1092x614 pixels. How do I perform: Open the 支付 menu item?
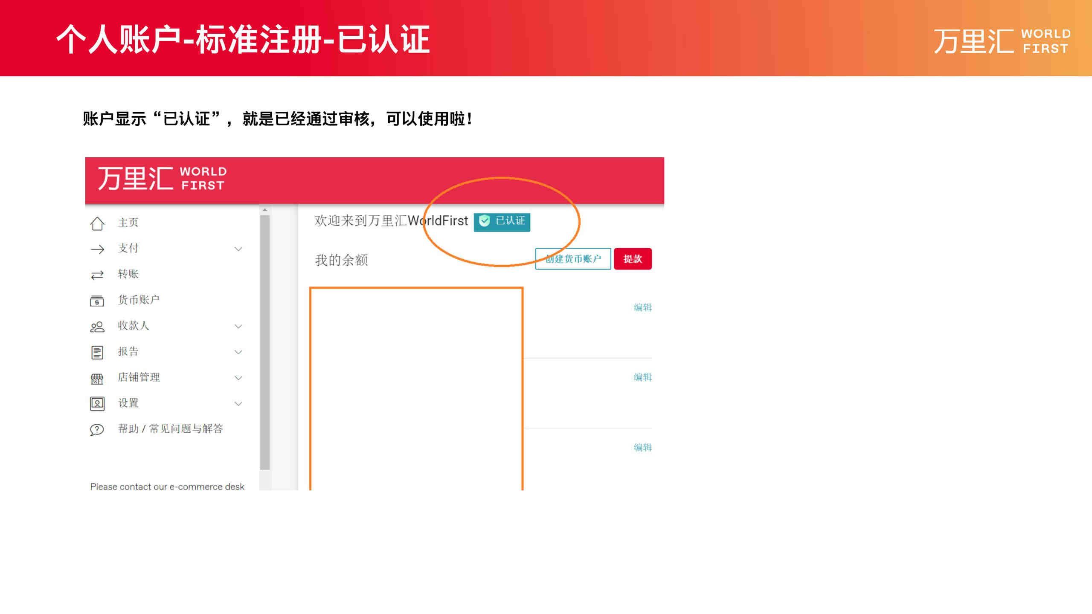coord(128,248)
